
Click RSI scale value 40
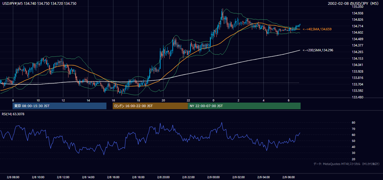pyautogui.click(x=354, y=147)
